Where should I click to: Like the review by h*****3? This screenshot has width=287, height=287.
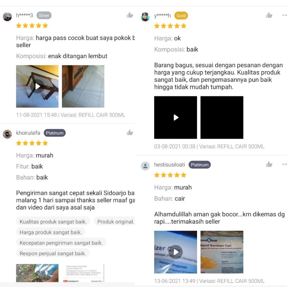(130, 15)
